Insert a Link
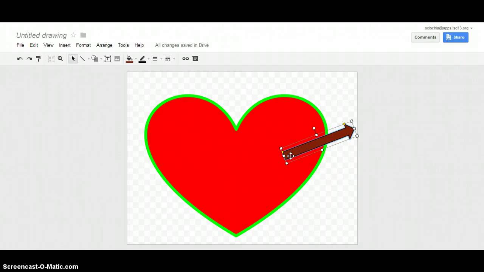The width and height of the screenshot is (484, 272). point(185,59)
